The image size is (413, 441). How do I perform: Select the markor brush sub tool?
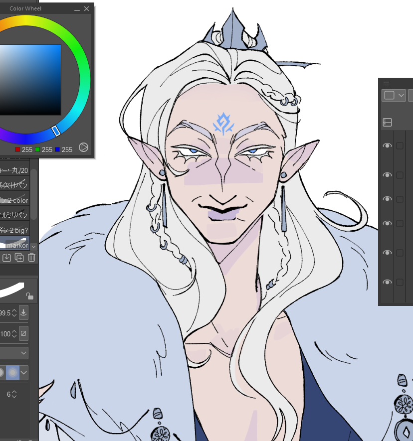[14, 243]
